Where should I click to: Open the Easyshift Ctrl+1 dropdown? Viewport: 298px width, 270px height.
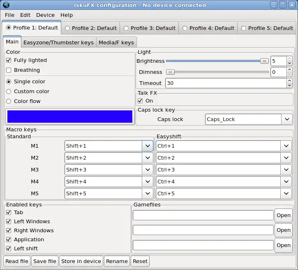click(286, 146)
